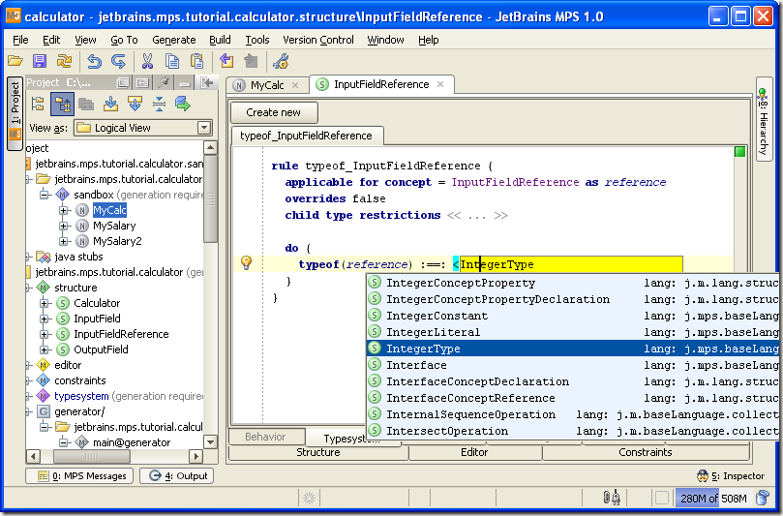Viewport: 783px width, 516px height.
Task: Click the Save All toolbar icon
Action: pos(40,61)
